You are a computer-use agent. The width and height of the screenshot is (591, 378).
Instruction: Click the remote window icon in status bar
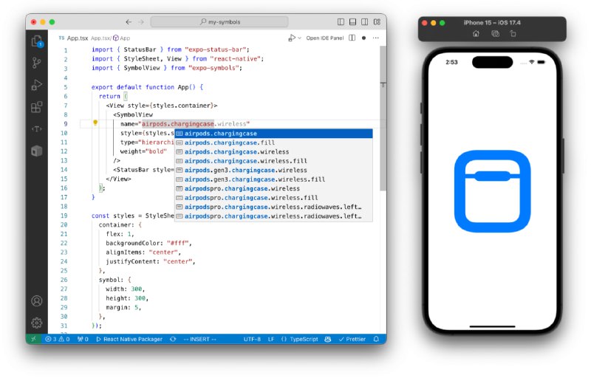pyautogui.click(x=33, y=339)
